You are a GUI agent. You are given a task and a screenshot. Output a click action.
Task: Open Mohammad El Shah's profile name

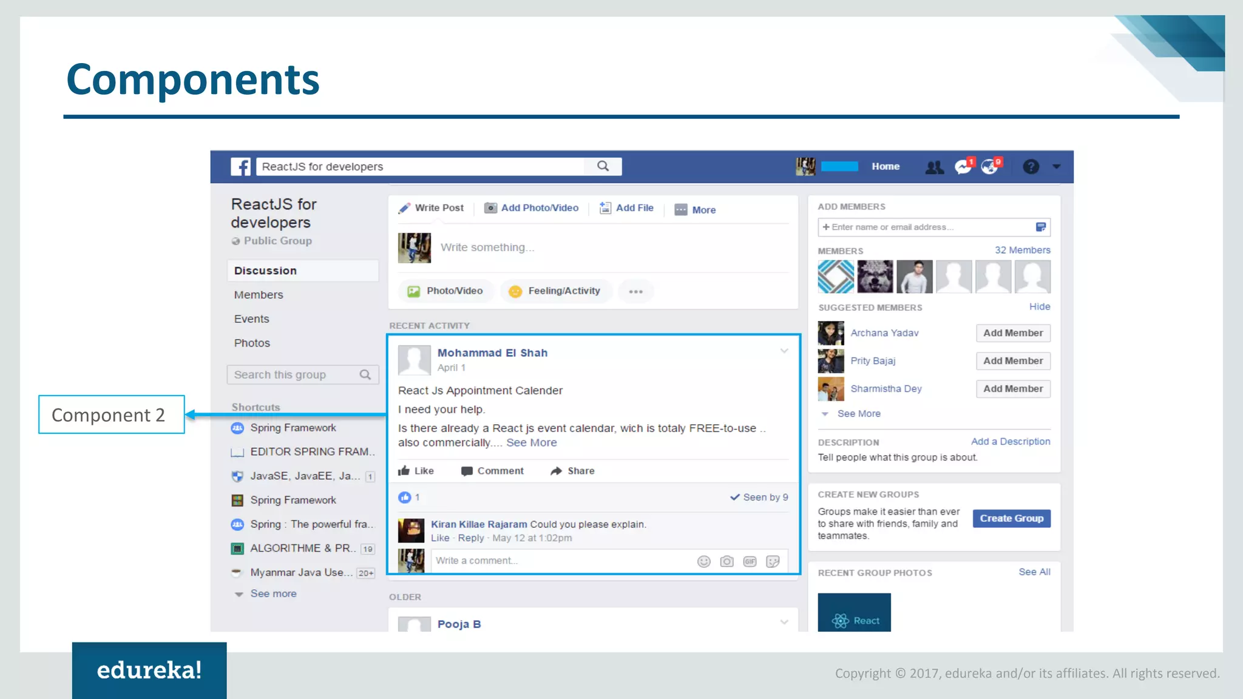click(492, 353)
